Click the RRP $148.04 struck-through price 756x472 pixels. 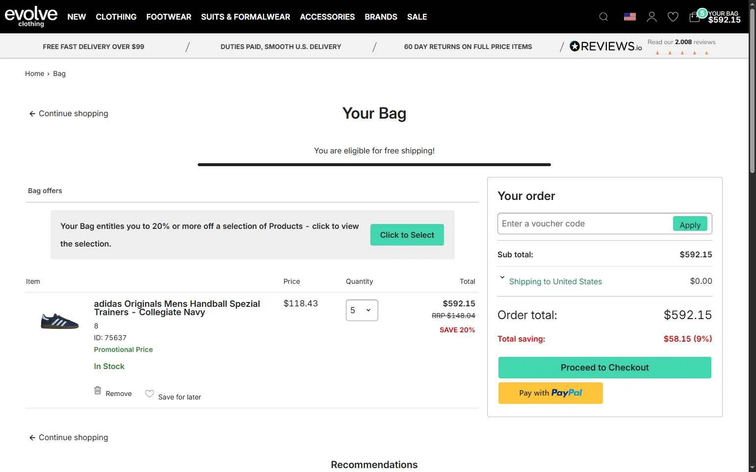(x=453, y=316)
